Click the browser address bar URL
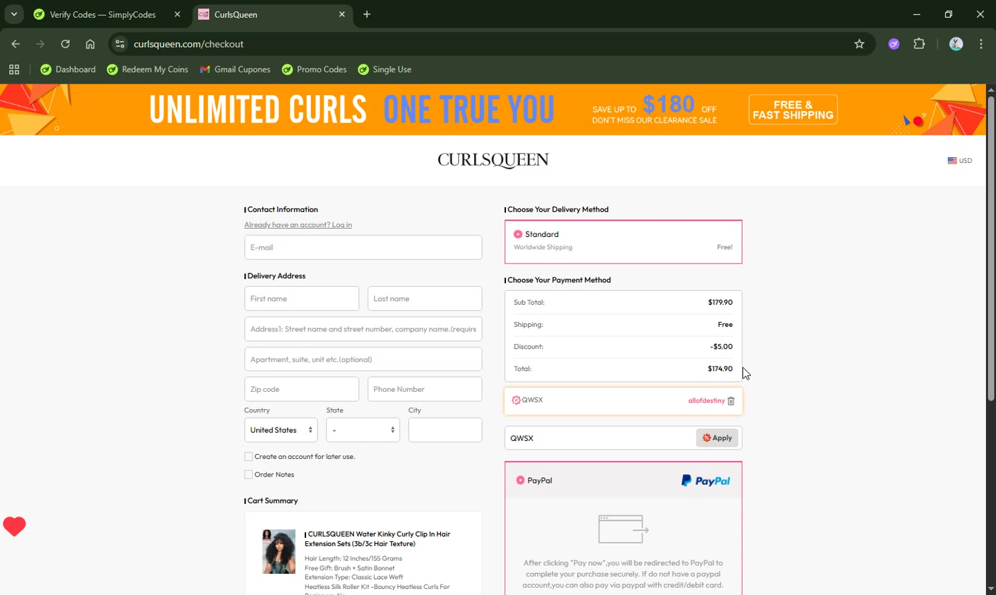 (189, 44)
